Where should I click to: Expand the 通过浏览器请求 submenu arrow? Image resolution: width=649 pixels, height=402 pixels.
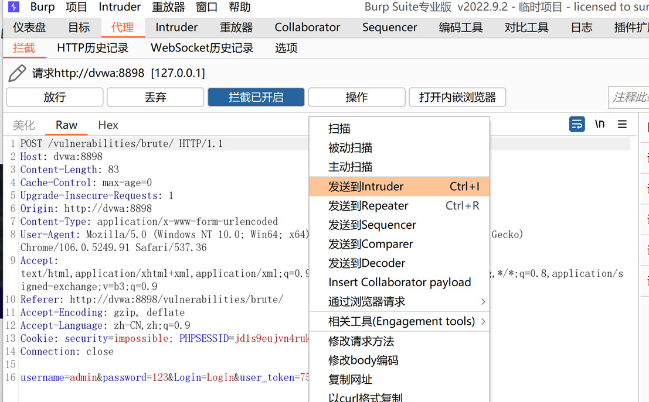(x=483, y=301)
